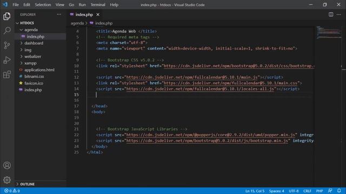Open the feedback icon in status bar
The height and width of the screenshot is (194, 346).
[330, 191]
